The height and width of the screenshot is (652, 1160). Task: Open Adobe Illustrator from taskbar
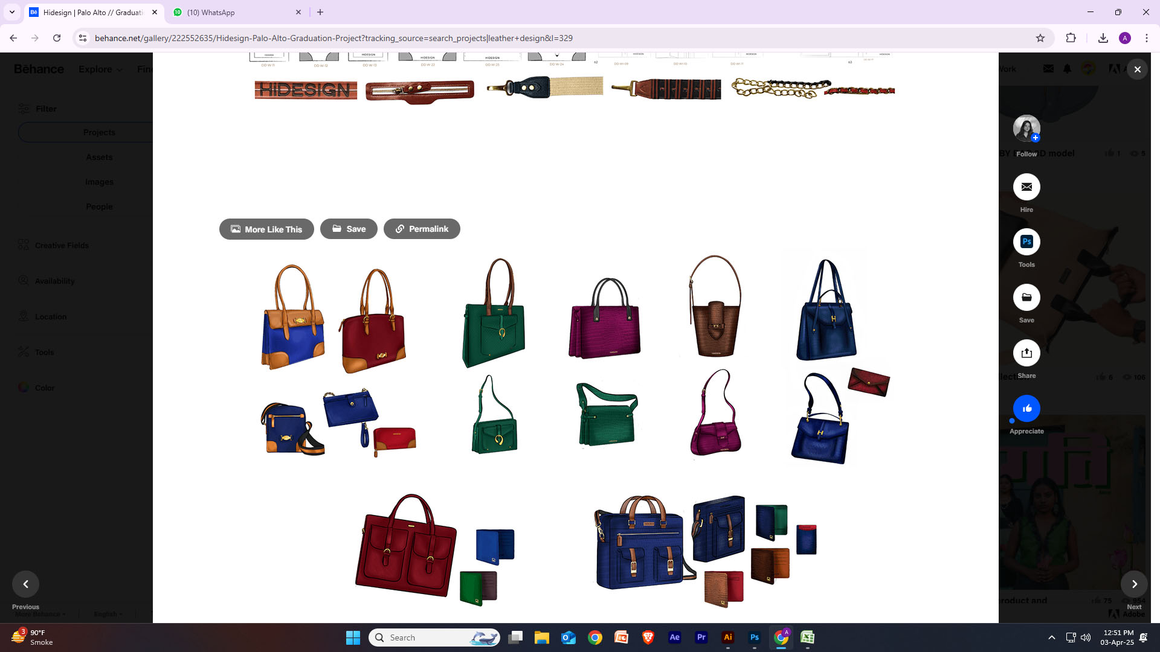pos(727,638)
